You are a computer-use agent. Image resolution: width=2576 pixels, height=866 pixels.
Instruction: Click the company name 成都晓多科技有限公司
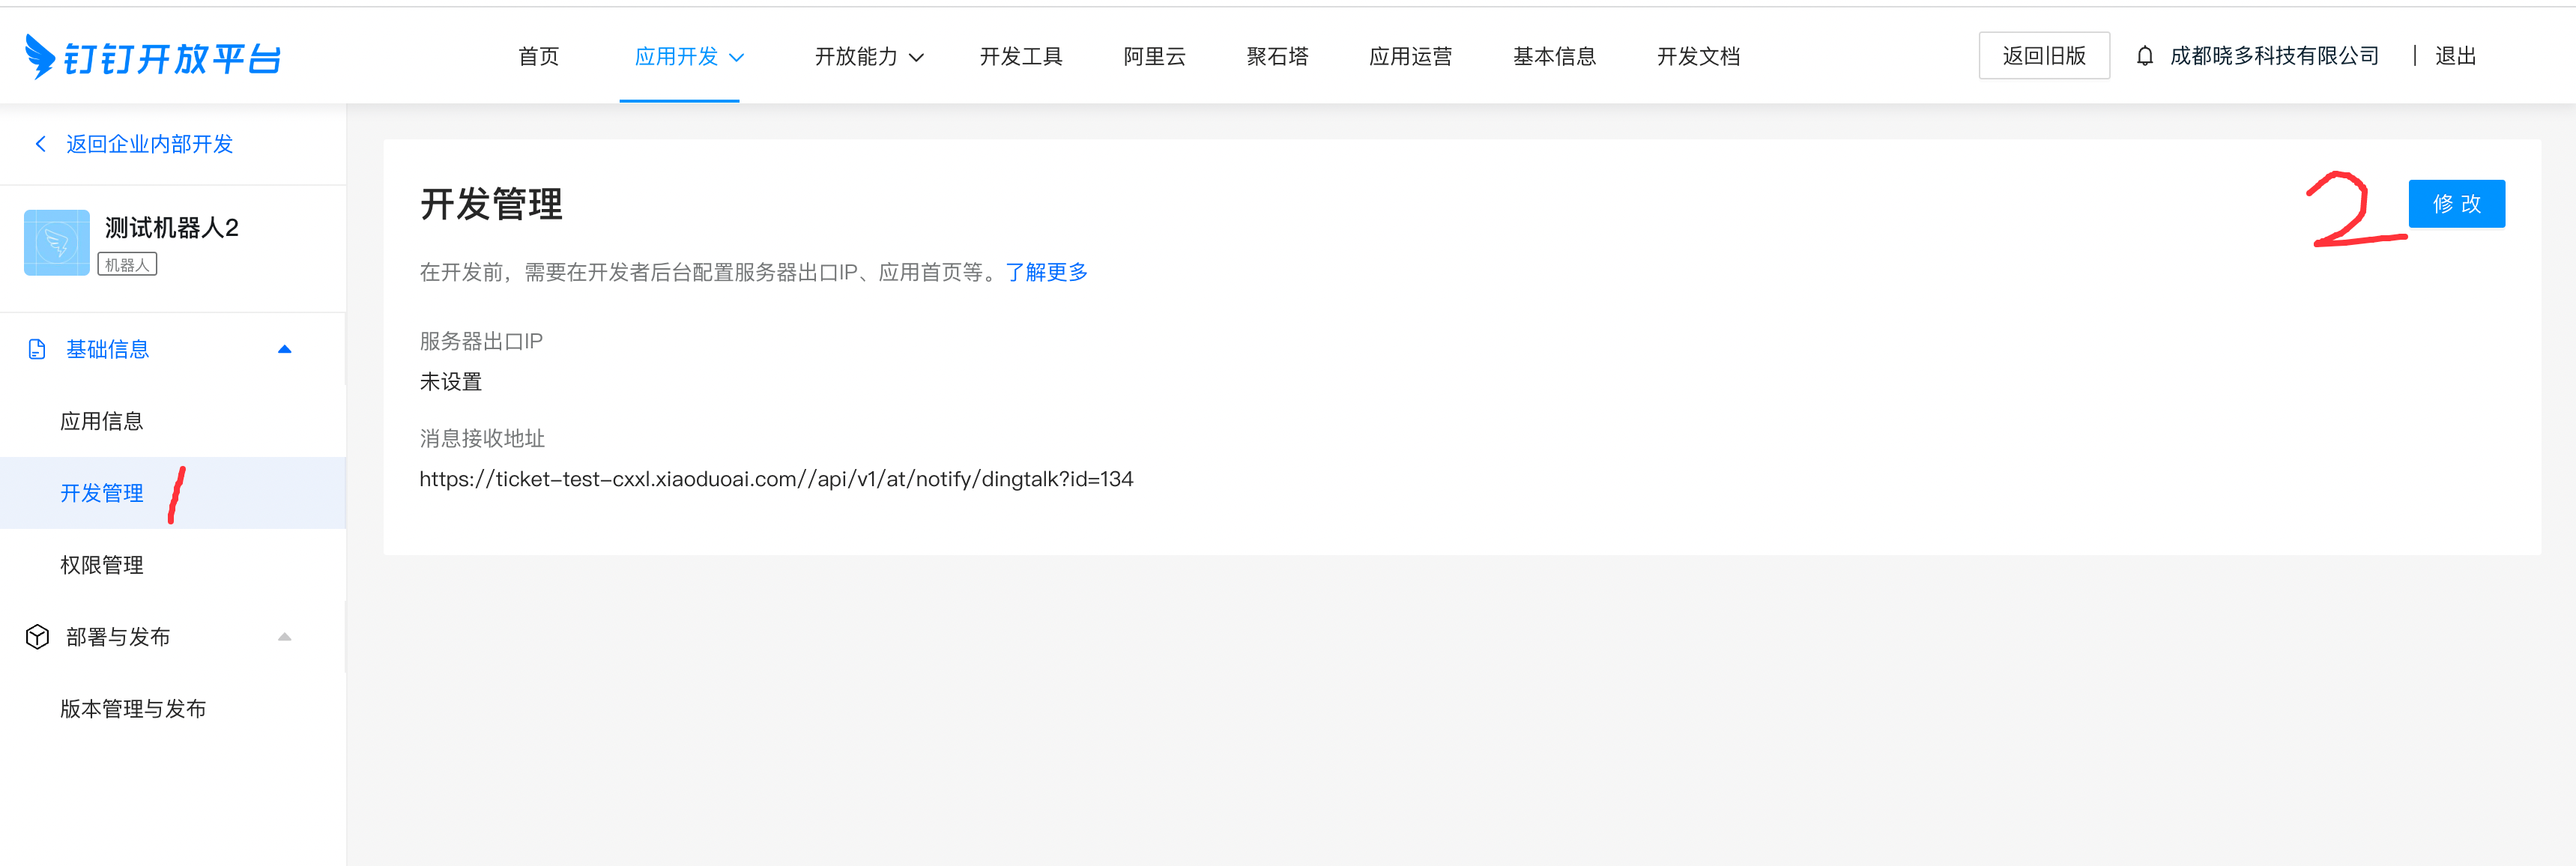point(2274,56)
